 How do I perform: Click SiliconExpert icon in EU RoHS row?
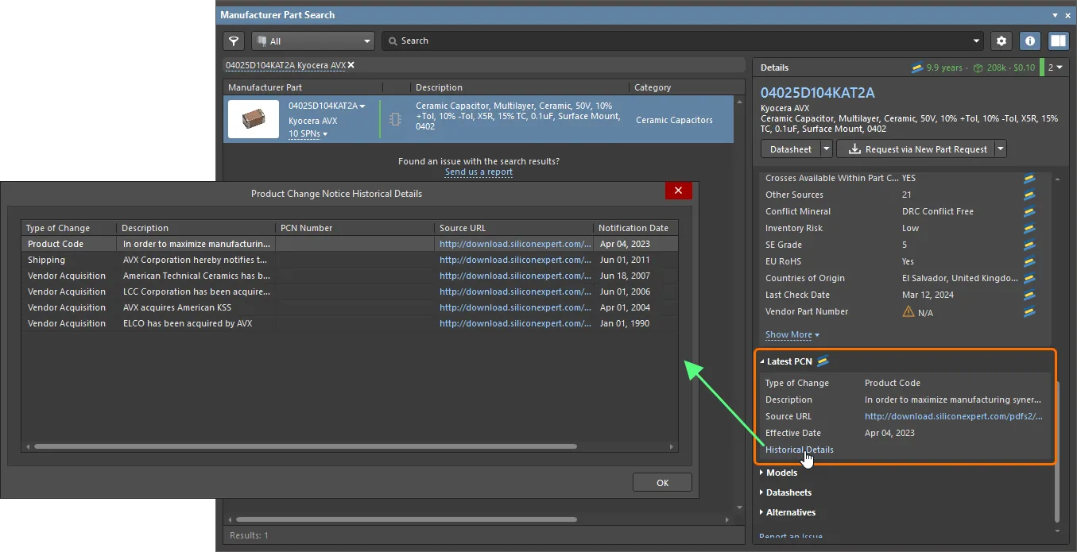(1029, 262)
